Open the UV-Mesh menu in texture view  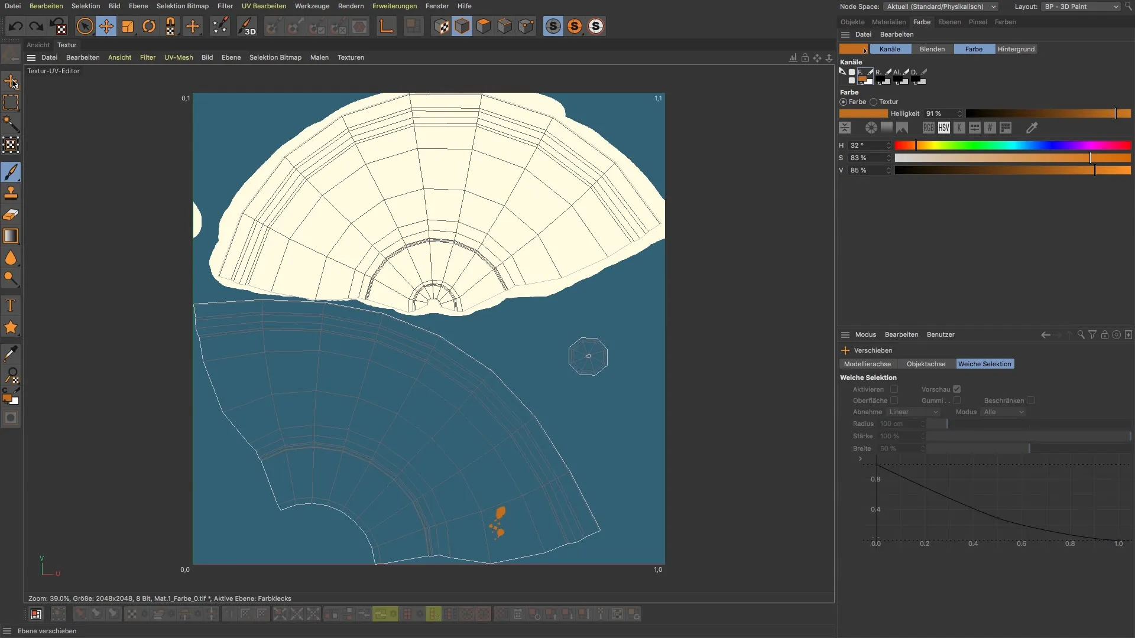(179, 57)
